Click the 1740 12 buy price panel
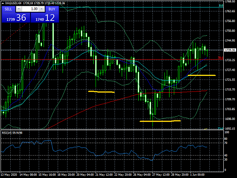 coord(45,18)
